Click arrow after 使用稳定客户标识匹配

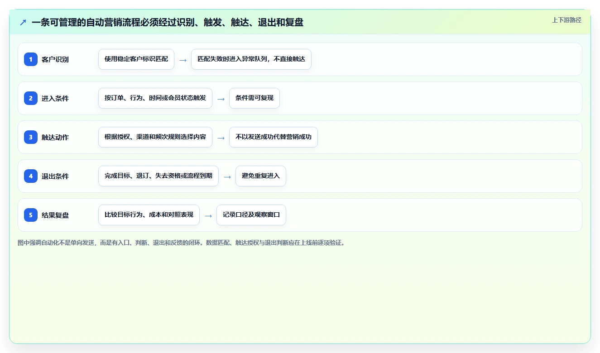pos(183,60)
